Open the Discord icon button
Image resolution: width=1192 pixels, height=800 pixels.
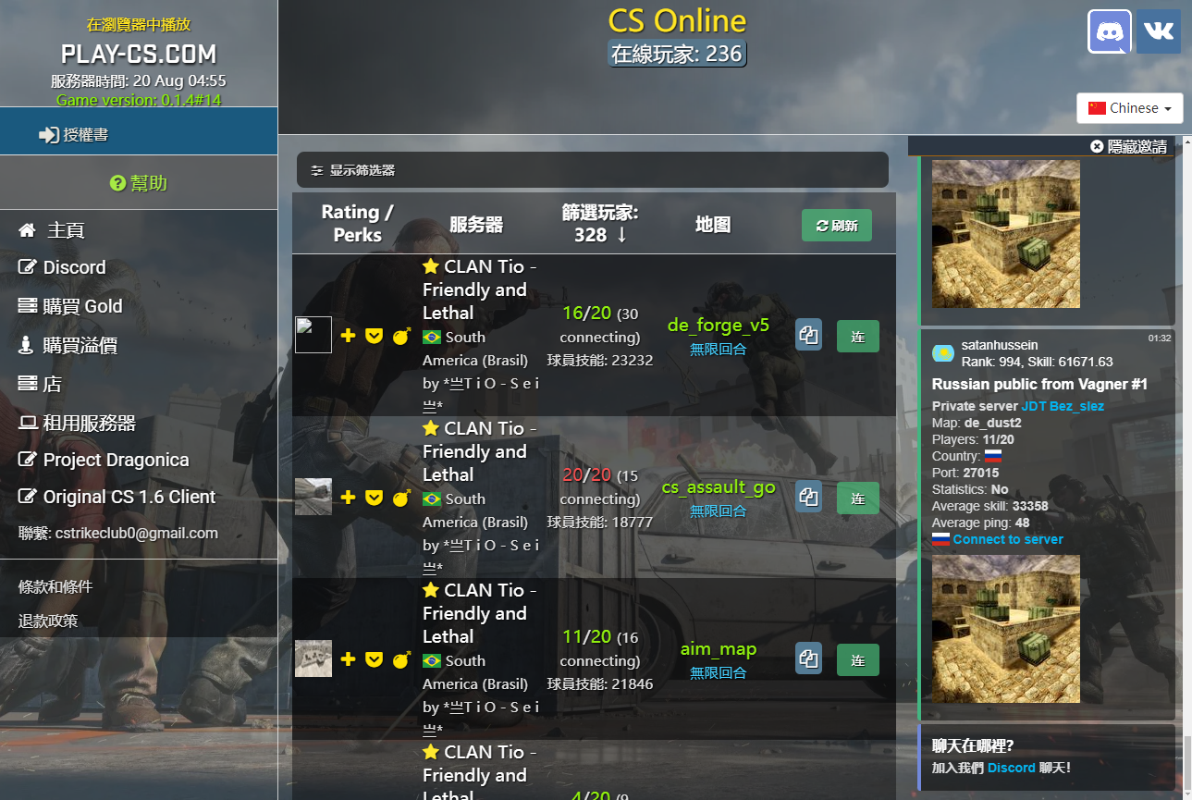(1109, 31)
